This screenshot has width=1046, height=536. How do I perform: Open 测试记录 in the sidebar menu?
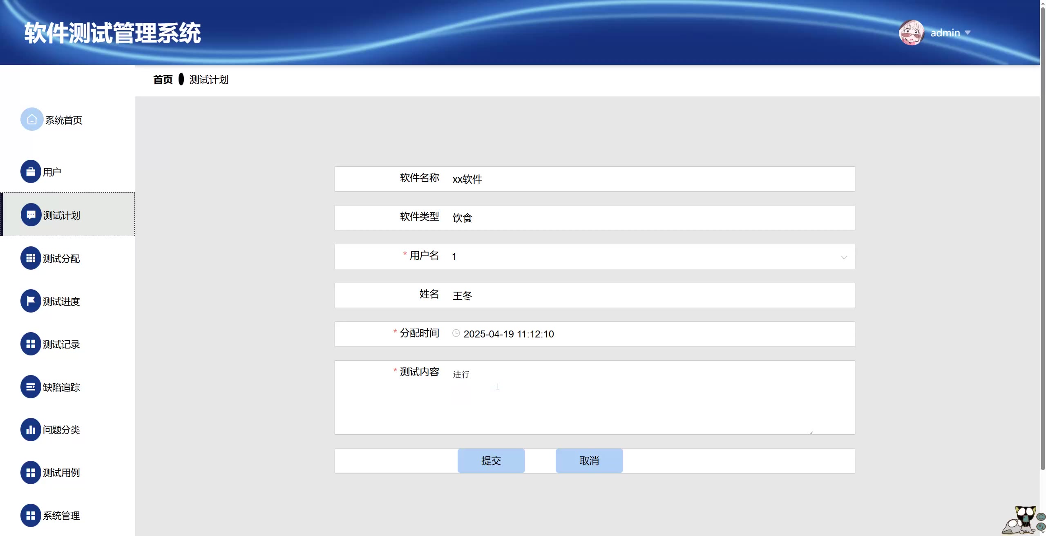[x=61, y=344]
